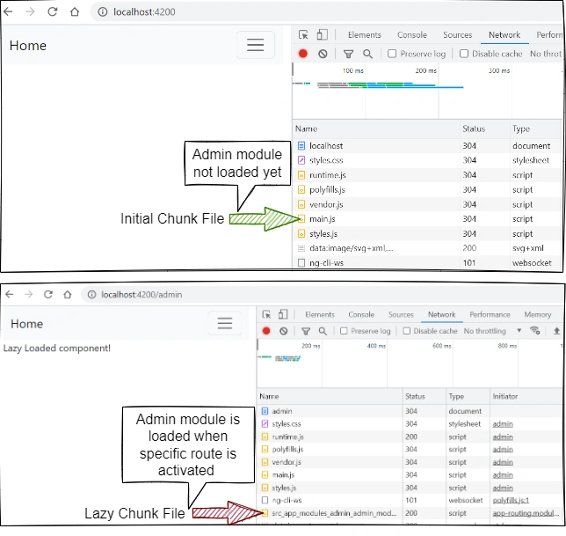Open Performance tab in bottom DevTools

tap(490, 315)
